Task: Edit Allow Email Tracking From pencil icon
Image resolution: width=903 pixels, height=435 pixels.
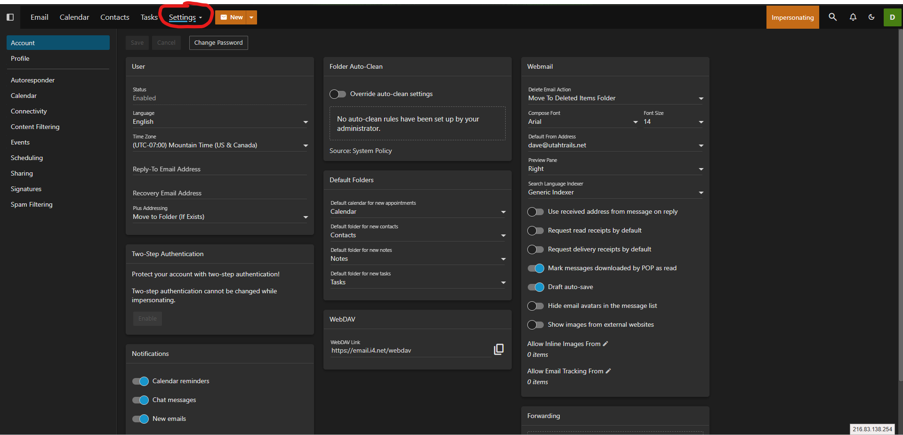Action: coord(608,371)
